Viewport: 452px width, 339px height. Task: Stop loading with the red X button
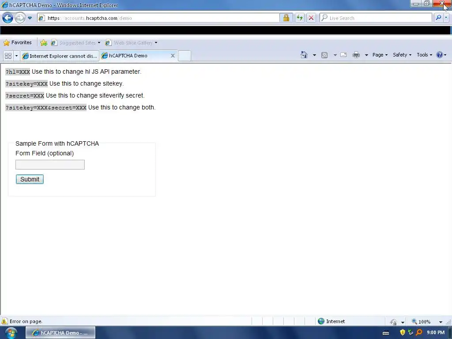311,18
